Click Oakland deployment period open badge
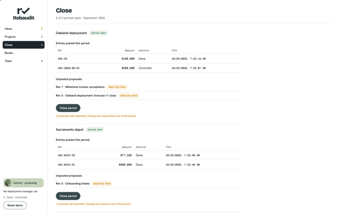Screen dimensions: 342x213 pos(98,33)
